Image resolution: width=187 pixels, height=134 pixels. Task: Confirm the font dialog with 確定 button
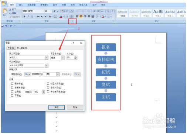57,107
